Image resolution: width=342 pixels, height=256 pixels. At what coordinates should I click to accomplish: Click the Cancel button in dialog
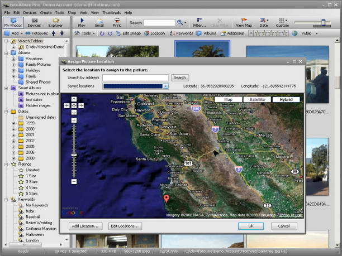(284, 226)
